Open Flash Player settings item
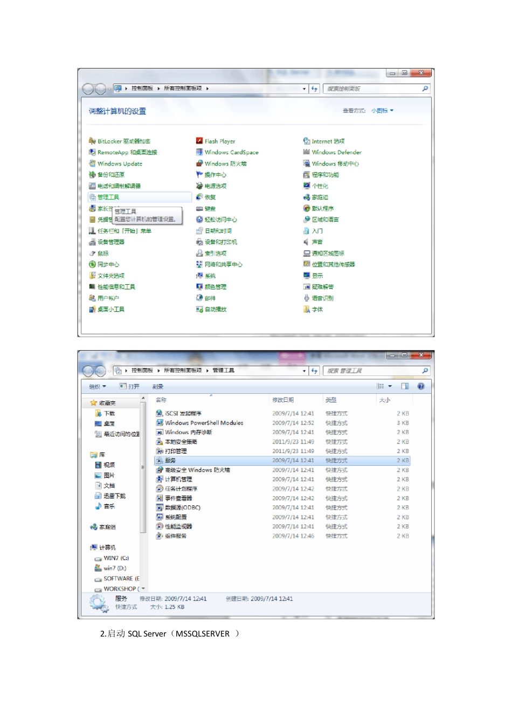 pos(216,141)
